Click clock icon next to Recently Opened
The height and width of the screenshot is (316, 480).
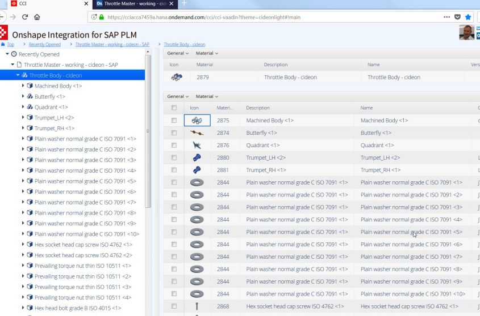point(14,54)
